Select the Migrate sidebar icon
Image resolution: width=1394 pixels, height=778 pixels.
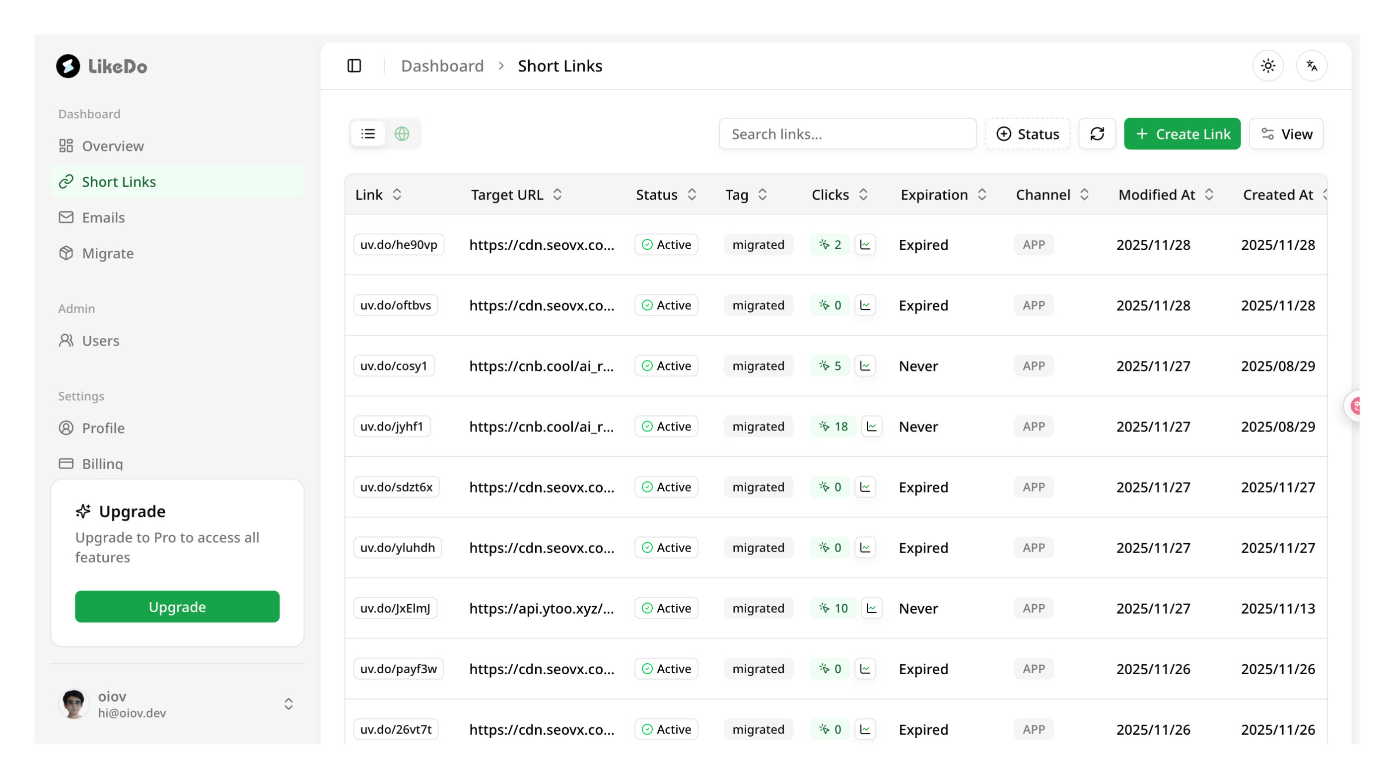click(66, 253)
